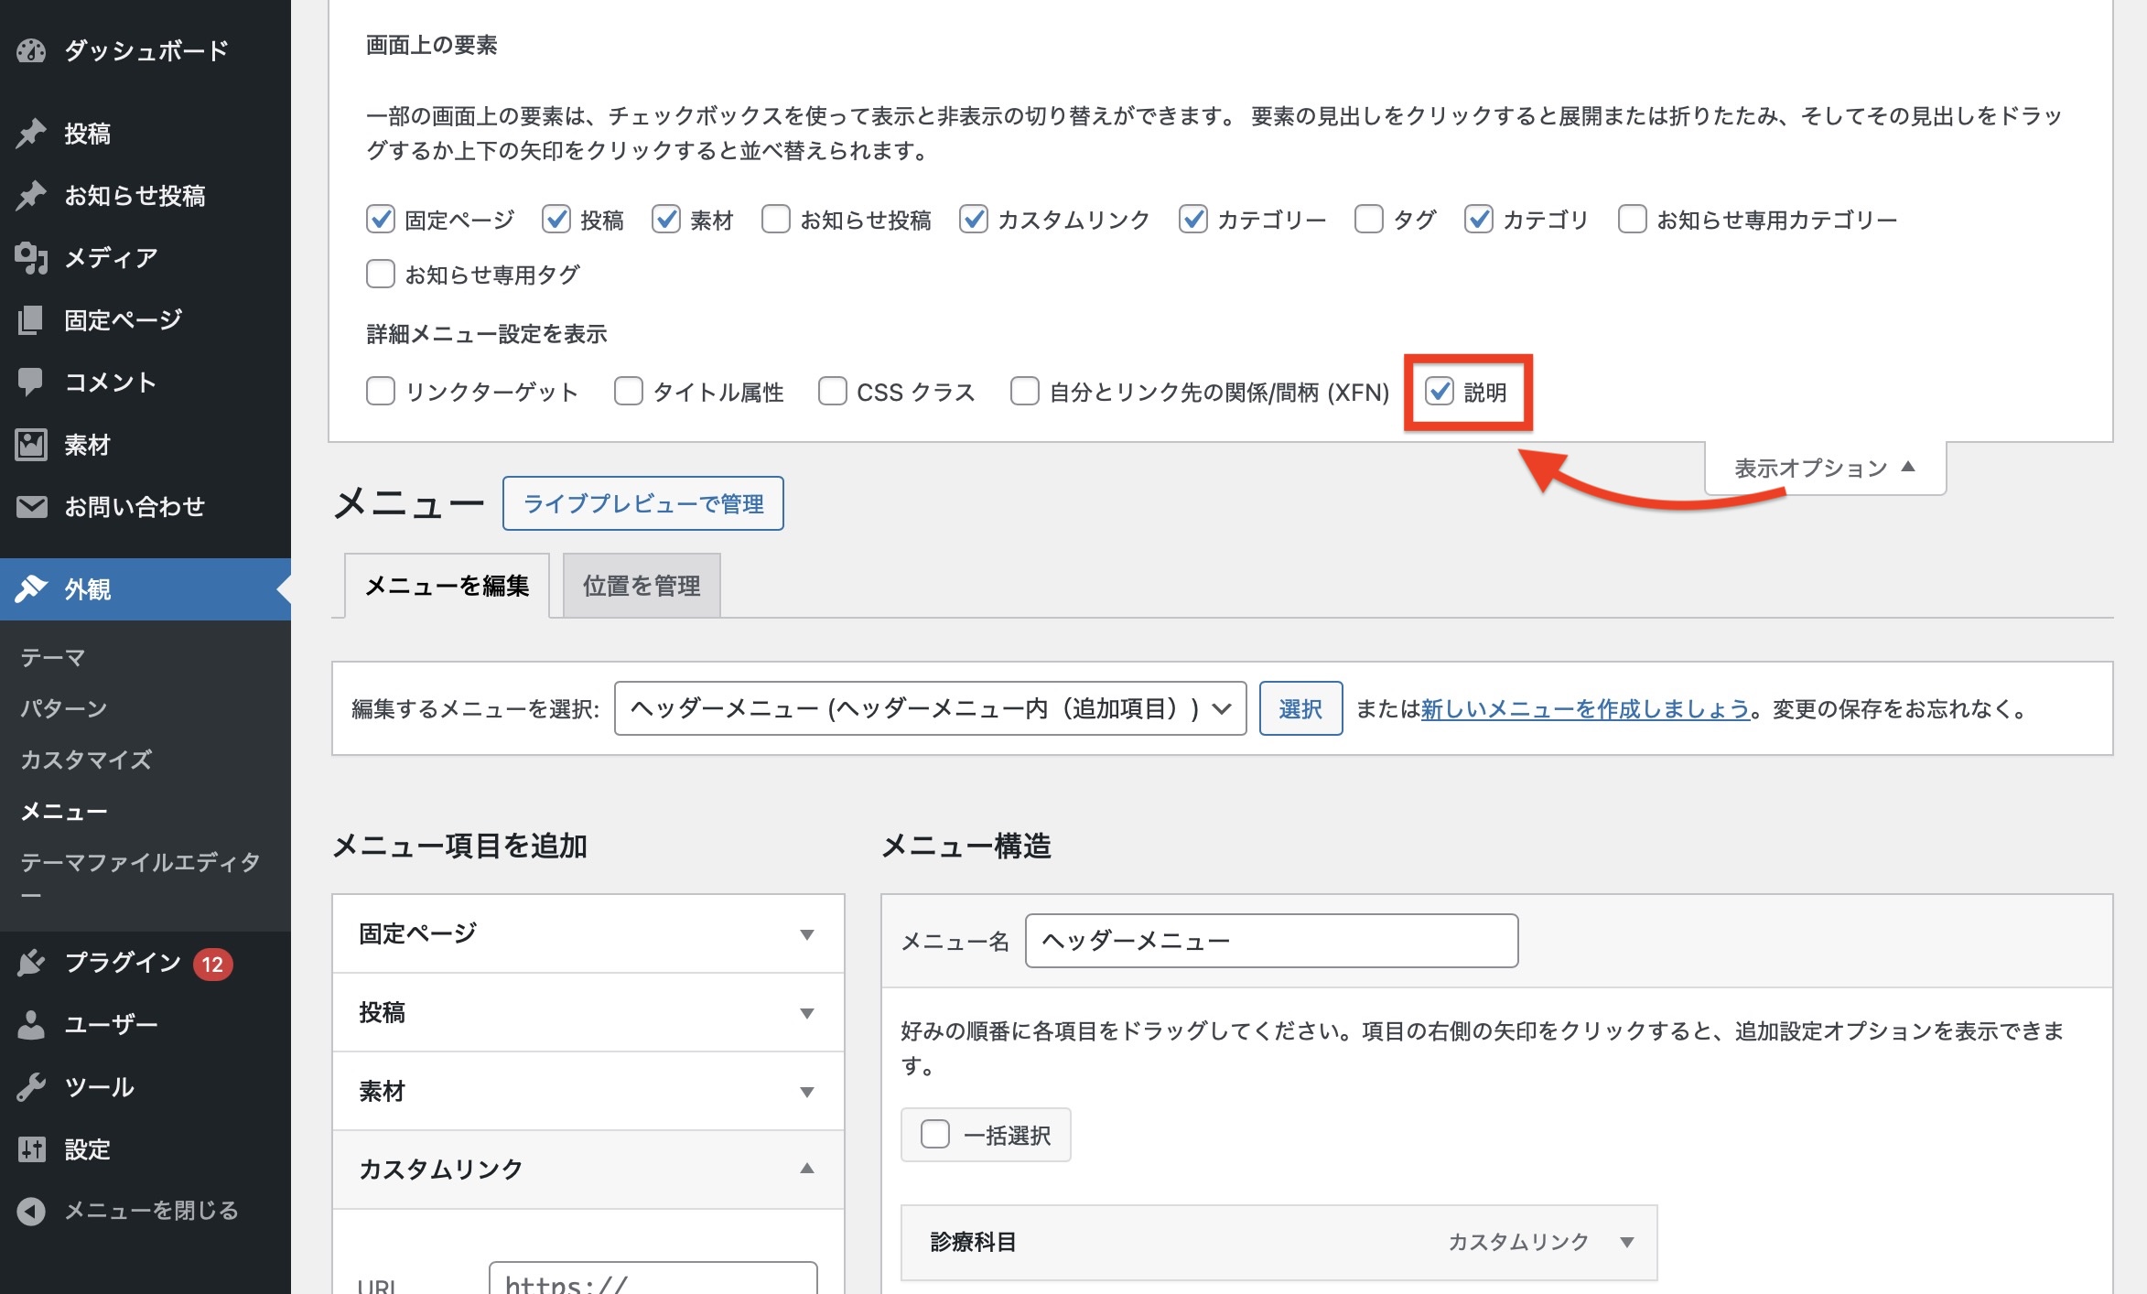This screenshot has width=2147, height=1294.
Task: Collapse the 表示オプション panel tab
Action: 1824,469
